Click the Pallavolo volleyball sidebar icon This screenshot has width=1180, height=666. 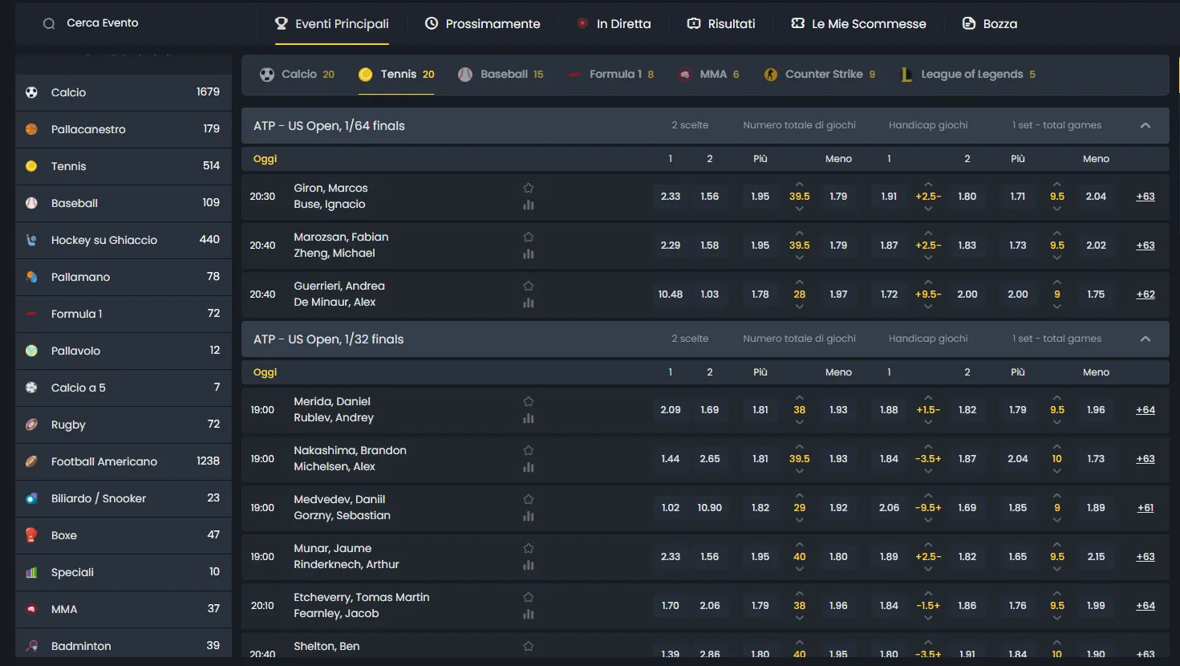coord(31,351)
